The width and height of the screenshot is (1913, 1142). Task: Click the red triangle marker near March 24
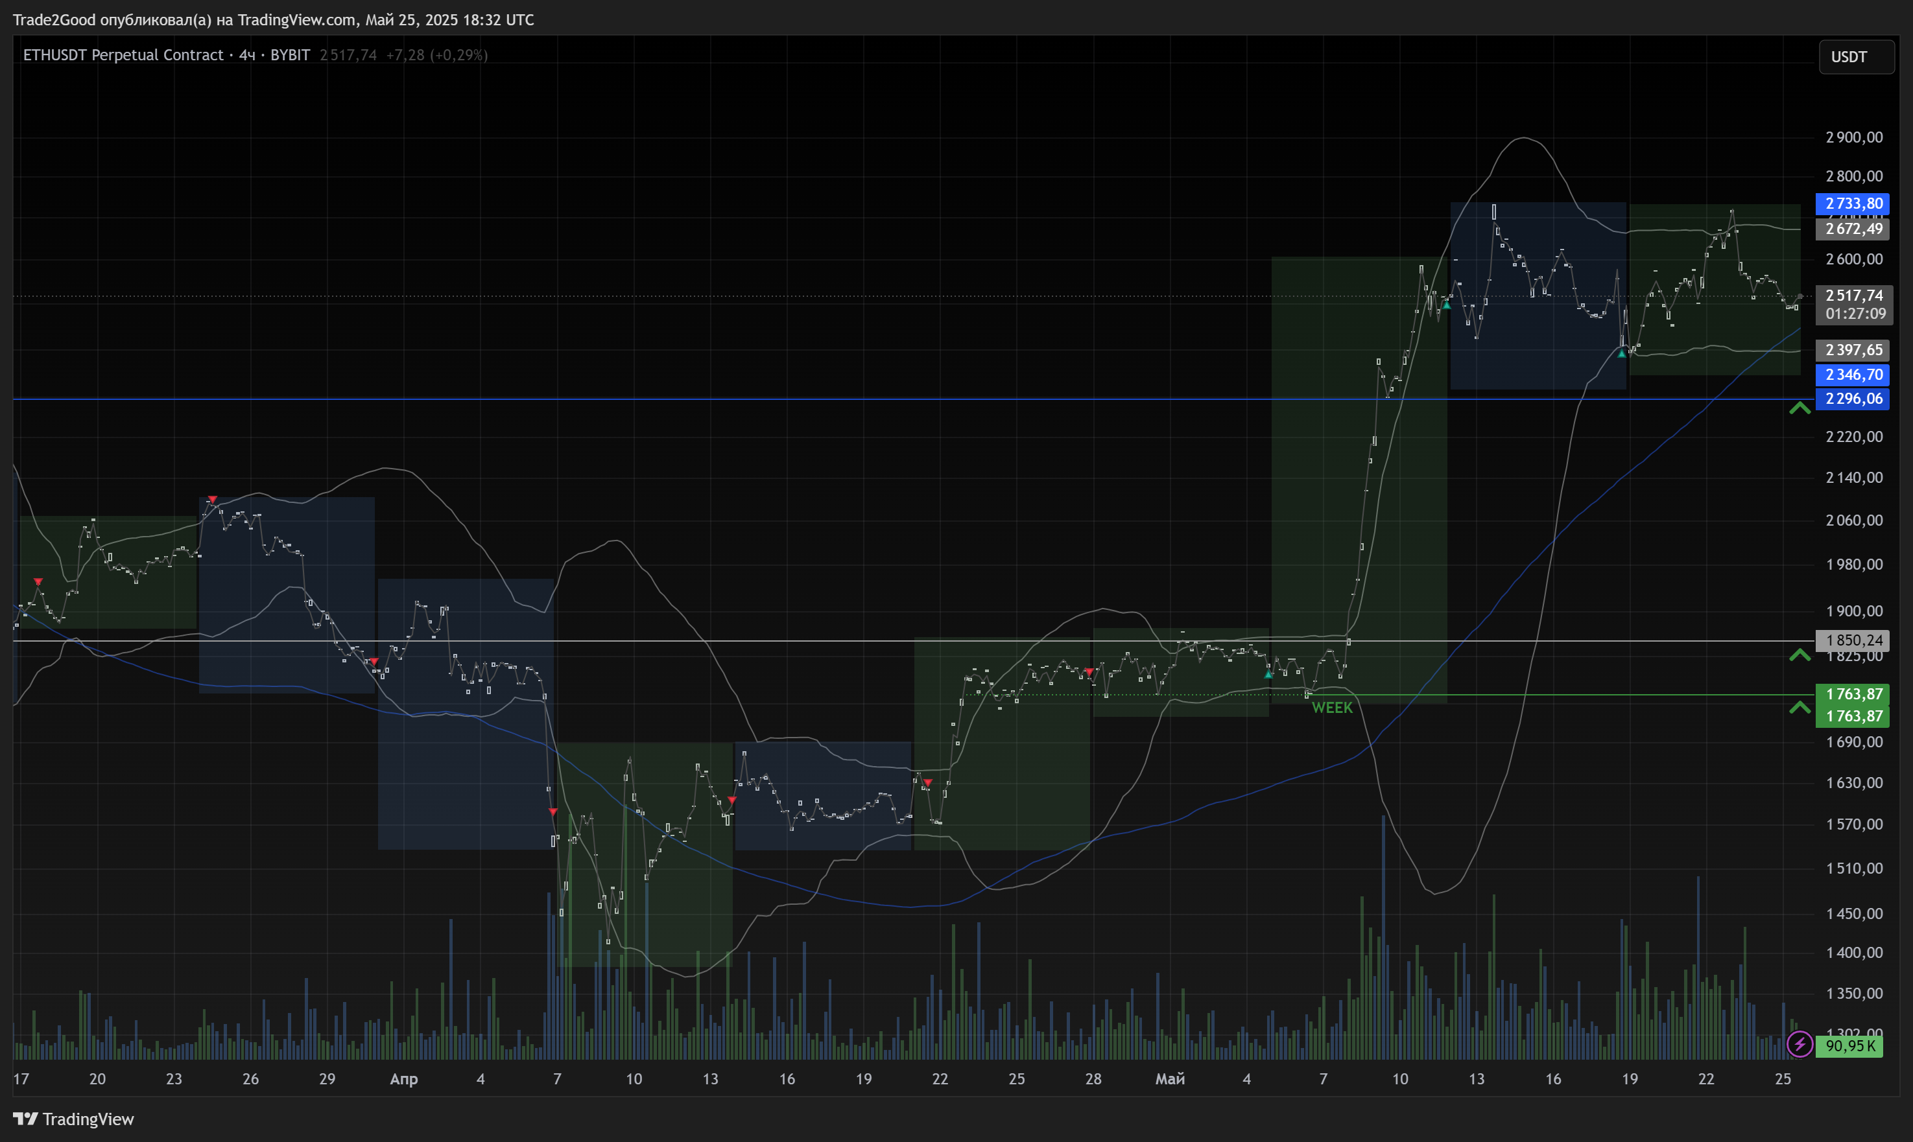coord(213,500)
